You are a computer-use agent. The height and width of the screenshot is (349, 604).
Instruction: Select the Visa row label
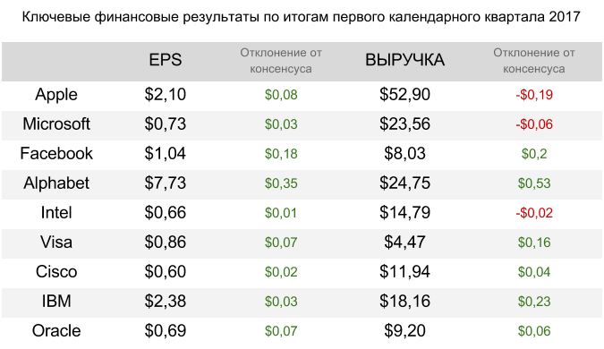(56, 243)
